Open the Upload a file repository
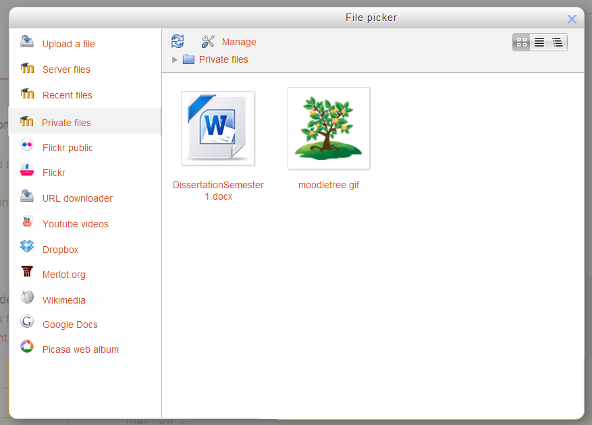This screenshot has height=425, width=592. click(68, 44)
